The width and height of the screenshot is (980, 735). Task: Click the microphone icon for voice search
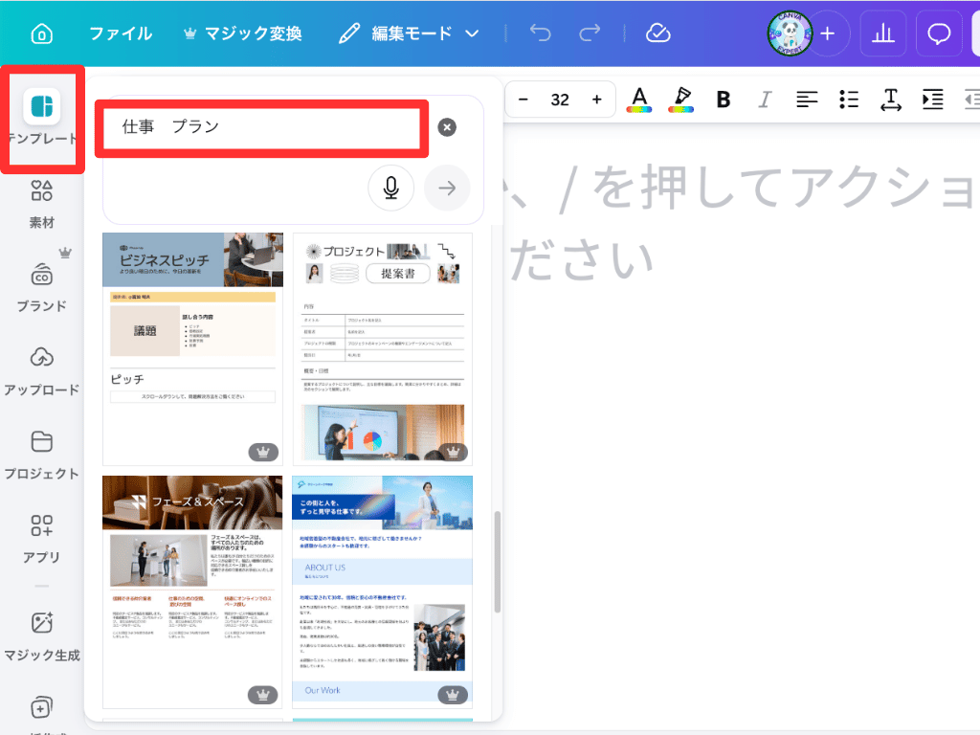click(x=390, y=188)
